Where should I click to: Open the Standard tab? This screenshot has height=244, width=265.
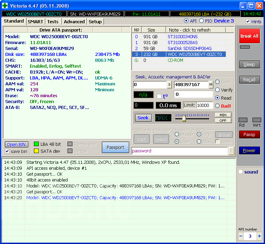14,21
